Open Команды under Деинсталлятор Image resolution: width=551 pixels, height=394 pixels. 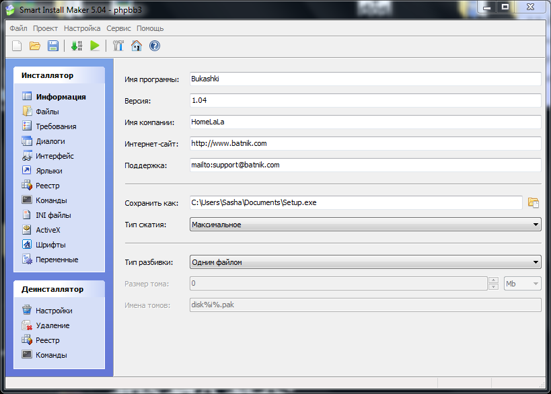pos(44,355)
